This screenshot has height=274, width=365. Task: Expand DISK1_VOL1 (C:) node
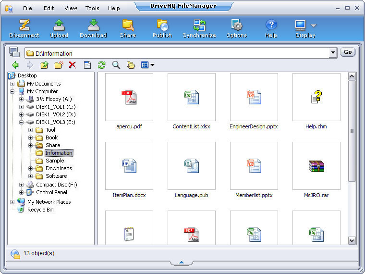(x=21, y=107)
